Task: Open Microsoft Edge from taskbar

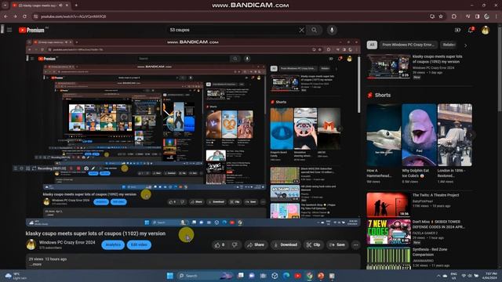Action: tap(286, 276)
